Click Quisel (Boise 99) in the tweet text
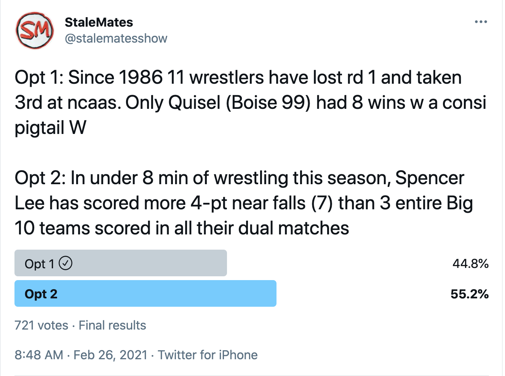 click(240, 102)
